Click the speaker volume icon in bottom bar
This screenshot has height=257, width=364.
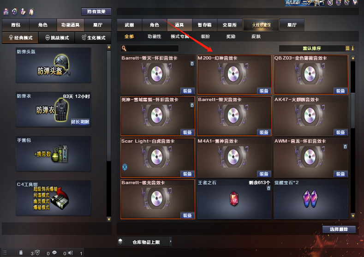(71, 252)
